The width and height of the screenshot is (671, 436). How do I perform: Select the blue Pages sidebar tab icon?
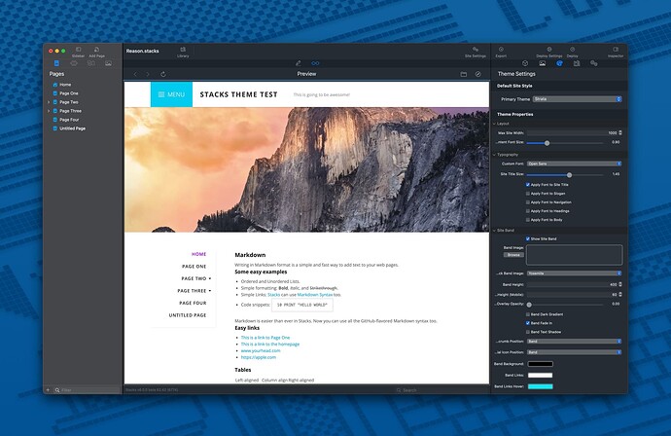(56, 63)
